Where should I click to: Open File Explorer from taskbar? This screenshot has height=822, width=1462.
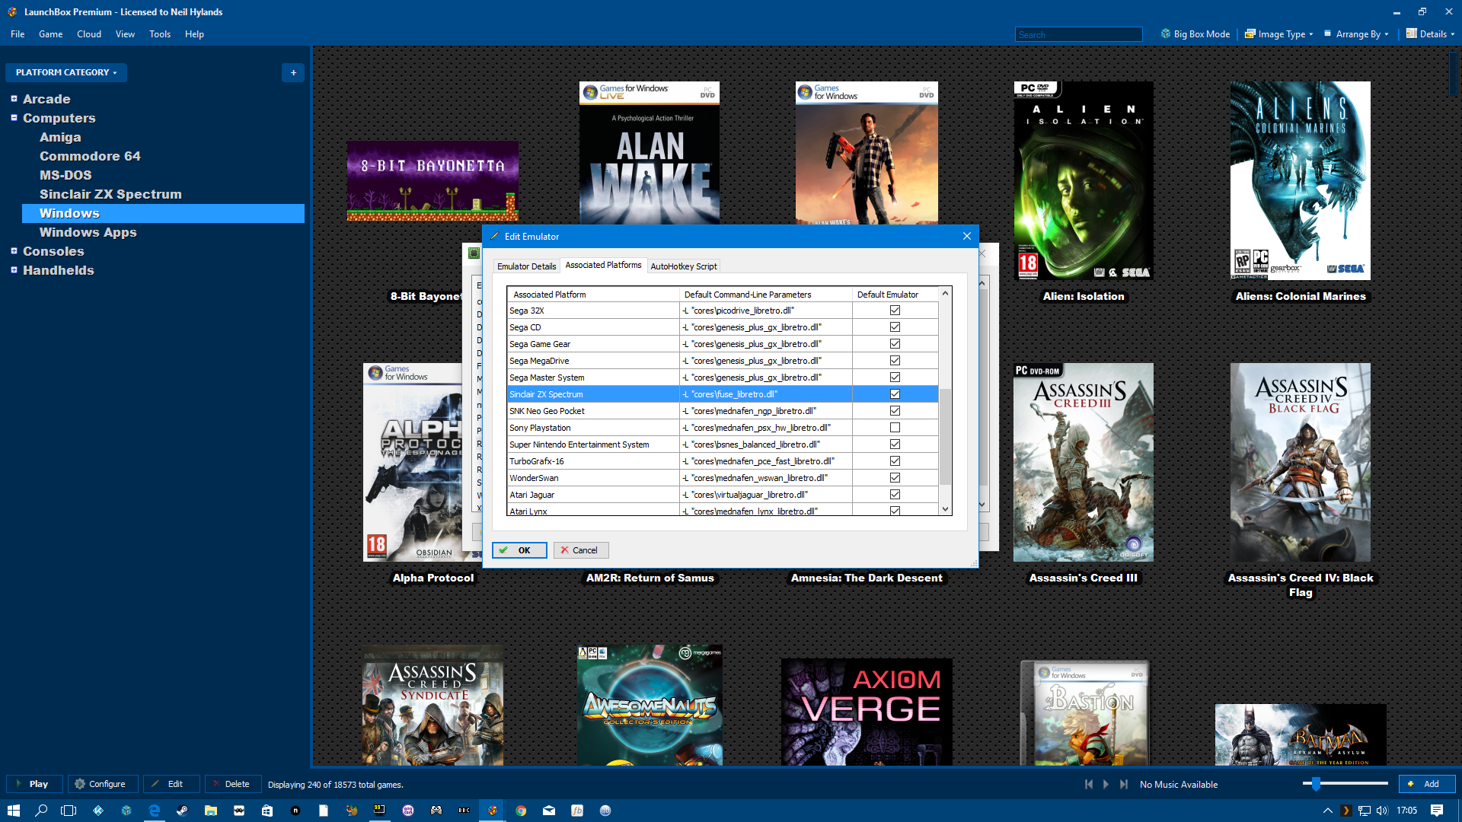211,811
